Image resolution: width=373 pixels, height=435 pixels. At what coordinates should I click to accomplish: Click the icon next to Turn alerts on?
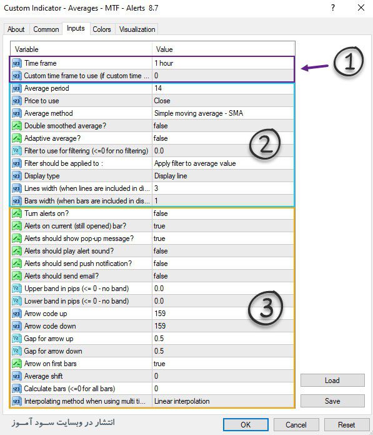tap(17, 213)
